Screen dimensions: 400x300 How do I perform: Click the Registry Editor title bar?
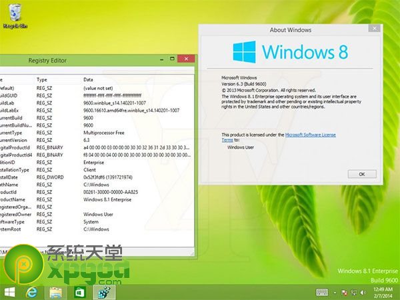(x=47, y=61)
